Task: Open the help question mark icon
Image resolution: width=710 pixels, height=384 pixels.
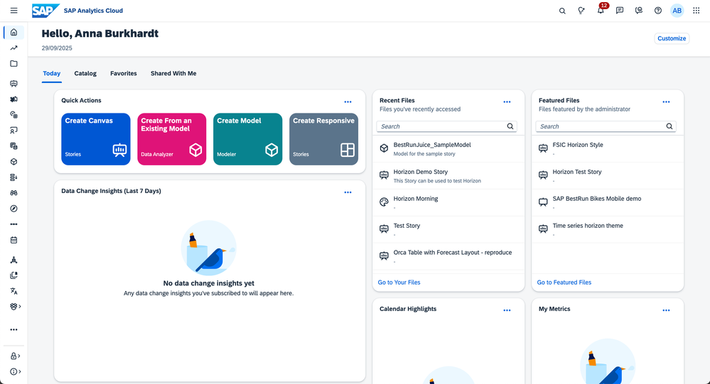Action: click(658, 11)
